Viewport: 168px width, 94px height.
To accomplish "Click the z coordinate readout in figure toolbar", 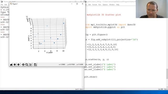I will 80,64.
